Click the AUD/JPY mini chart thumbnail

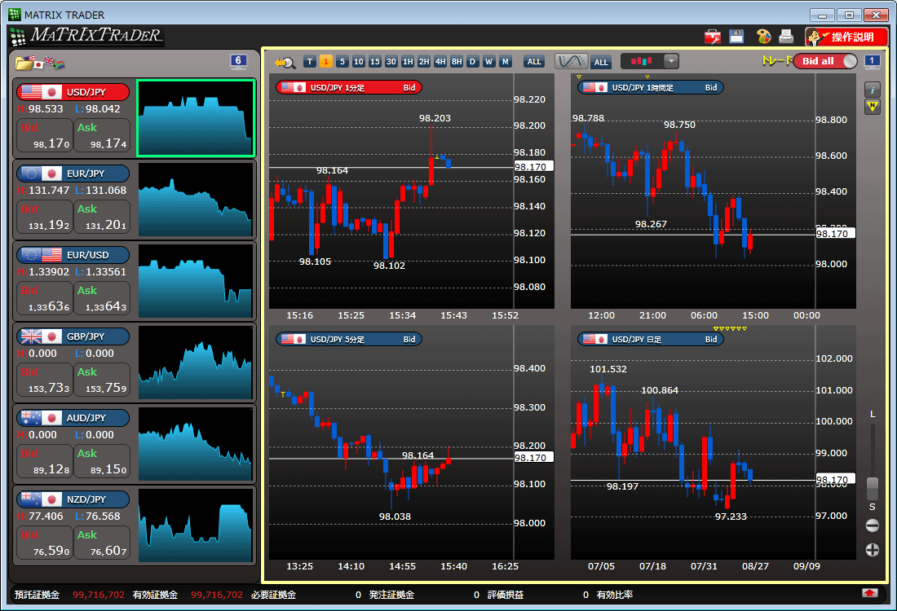(x=196, y=443)
